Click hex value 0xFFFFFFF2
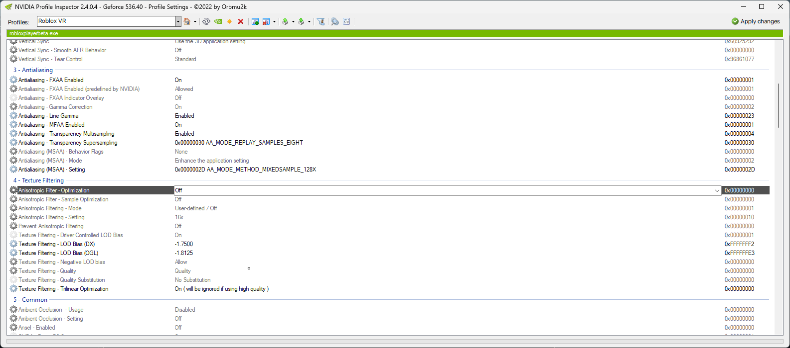This screenshot has width=790, height=348. tap(740, 244)
